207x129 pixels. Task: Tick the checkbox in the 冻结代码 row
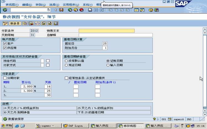48,61
